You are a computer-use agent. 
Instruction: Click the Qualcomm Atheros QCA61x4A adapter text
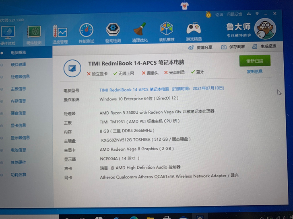coord(169,176)
